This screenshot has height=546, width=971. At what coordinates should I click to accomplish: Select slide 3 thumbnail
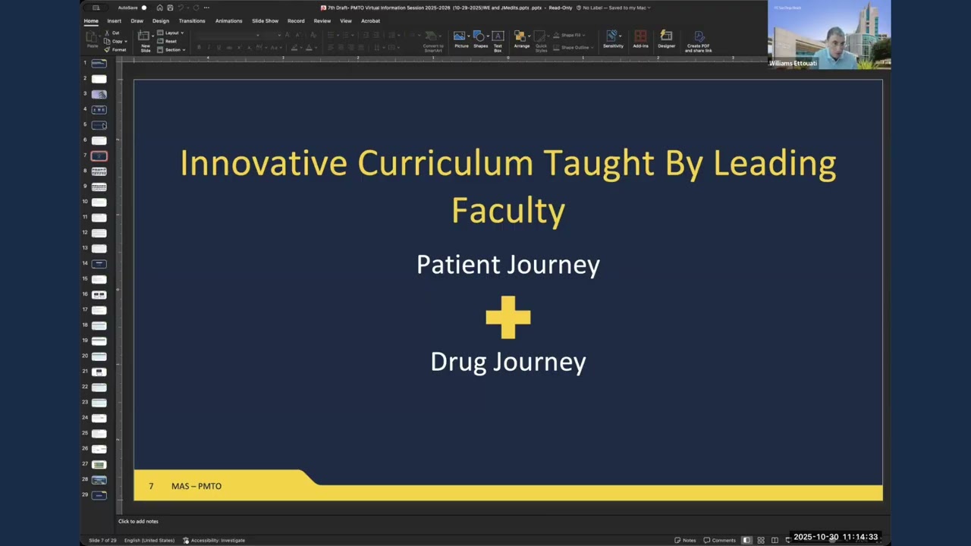[x=99, y=94]
